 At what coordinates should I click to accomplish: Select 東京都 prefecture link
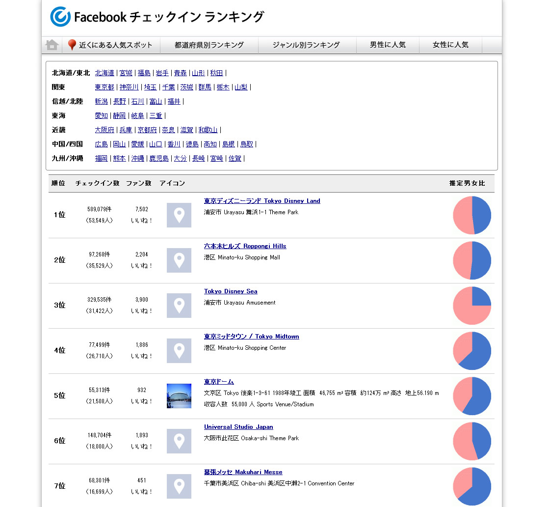tap(105, 87)
